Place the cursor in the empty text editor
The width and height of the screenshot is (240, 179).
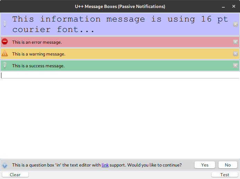(120, 114)
